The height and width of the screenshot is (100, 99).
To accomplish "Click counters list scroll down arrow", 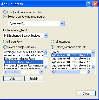I will [46, 67].
